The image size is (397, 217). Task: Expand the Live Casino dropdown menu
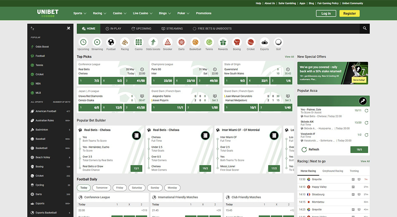coord(143,13)
